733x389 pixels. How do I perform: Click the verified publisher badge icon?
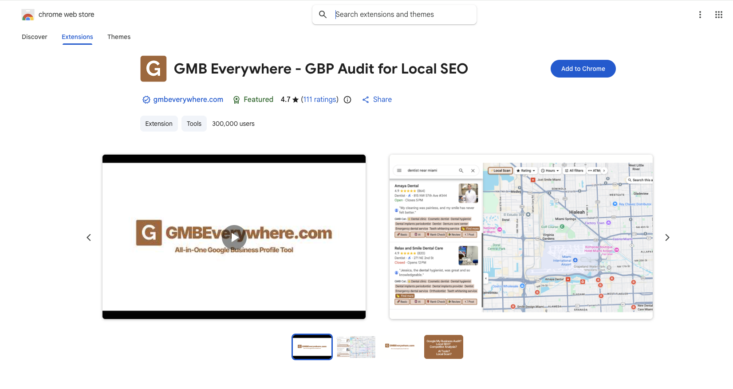point(146,100)
